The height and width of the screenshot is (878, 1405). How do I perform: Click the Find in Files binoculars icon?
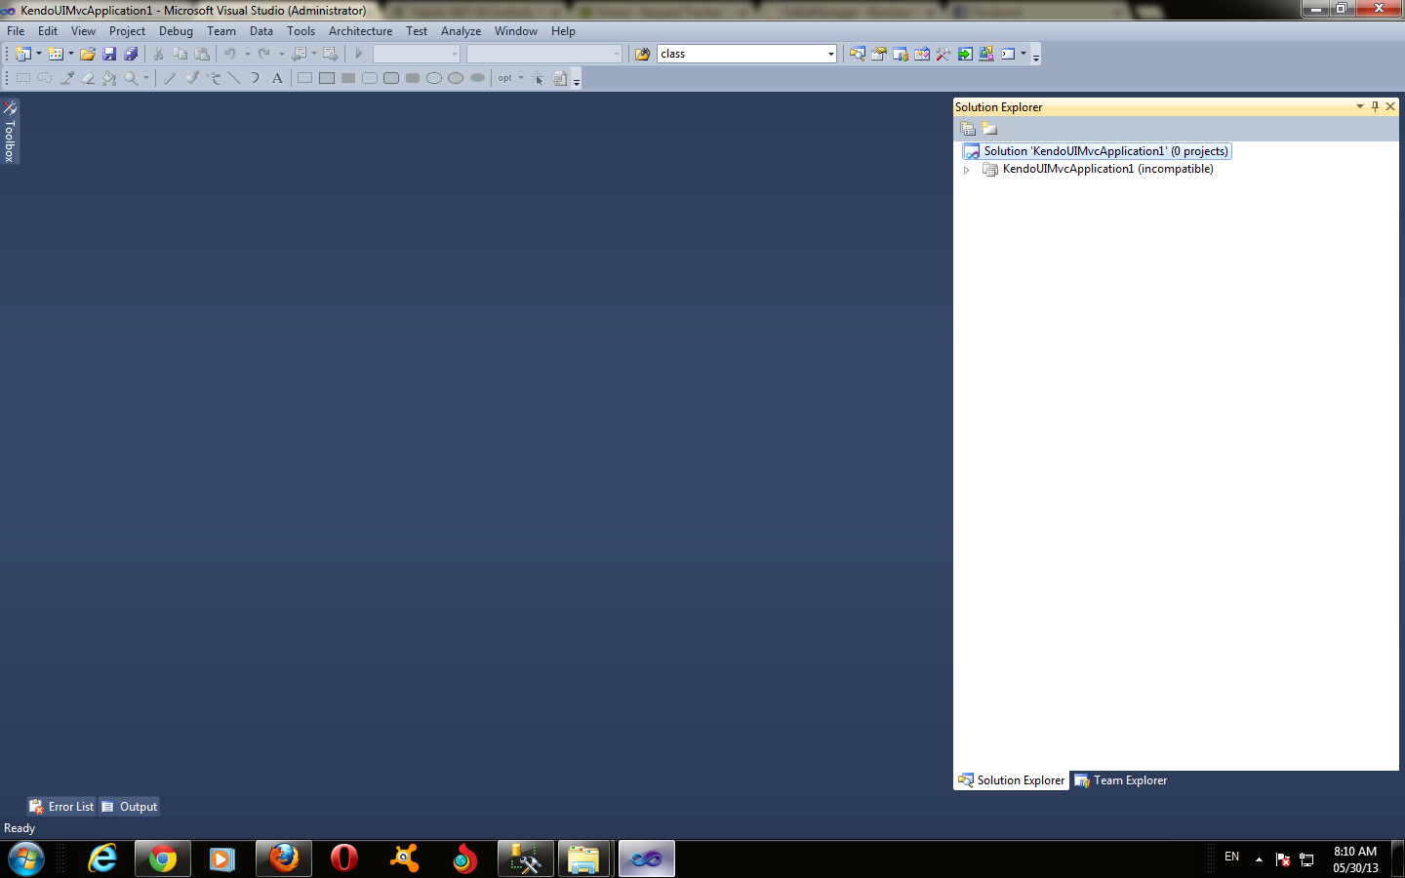[642, 54]
